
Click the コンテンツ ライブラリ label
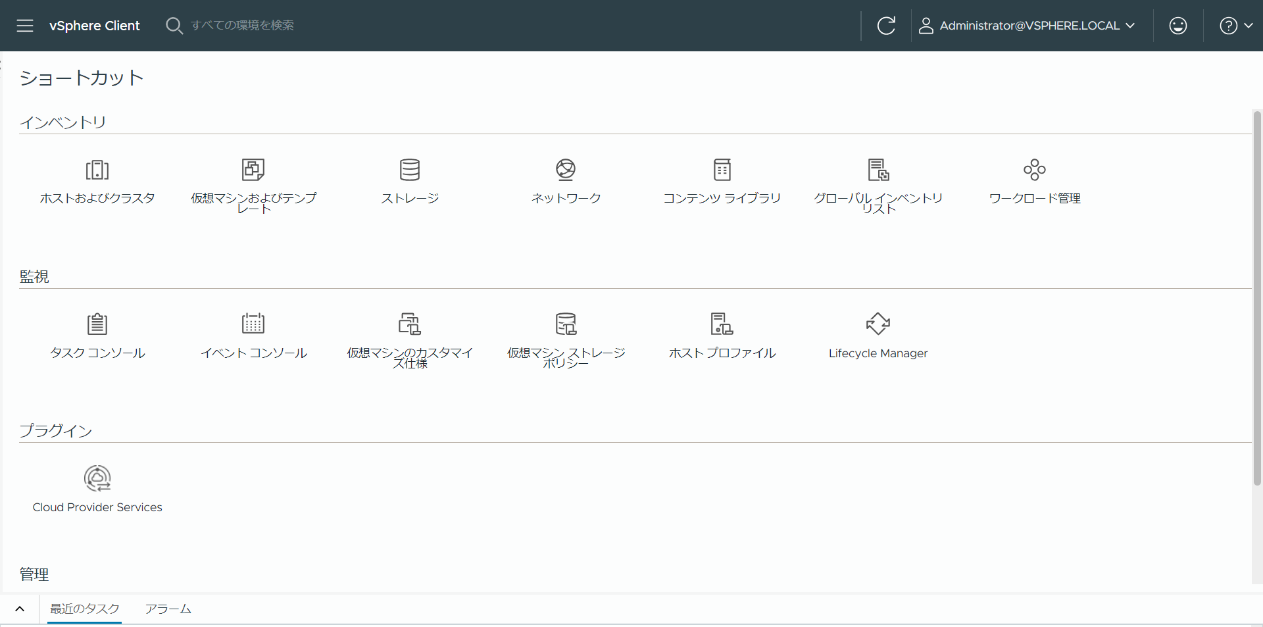tap(722, 198)
